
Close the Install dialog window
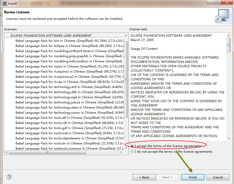[x=227, y=2]
